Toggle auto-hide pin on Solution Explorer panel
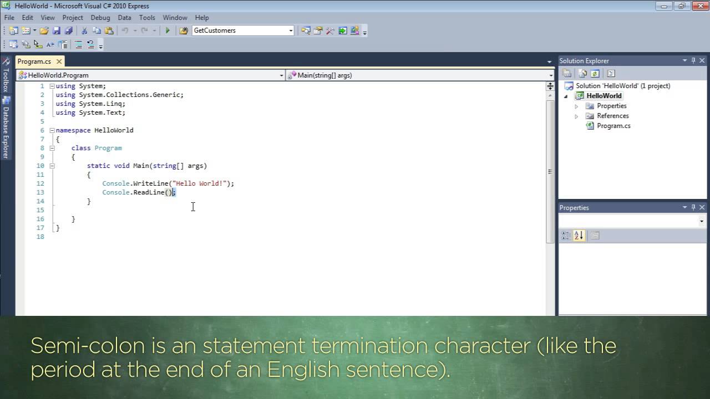710x399 pixels. [693, 60]
